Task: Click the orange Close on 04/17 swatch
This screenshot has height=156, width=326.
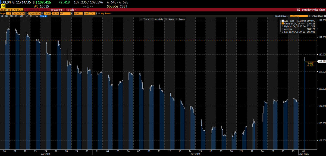Action: [x=283, y=23]
